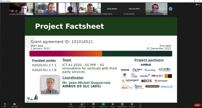
Task: Click the CTTC logo
Action: pyautogui.click(x=134, y=75)
